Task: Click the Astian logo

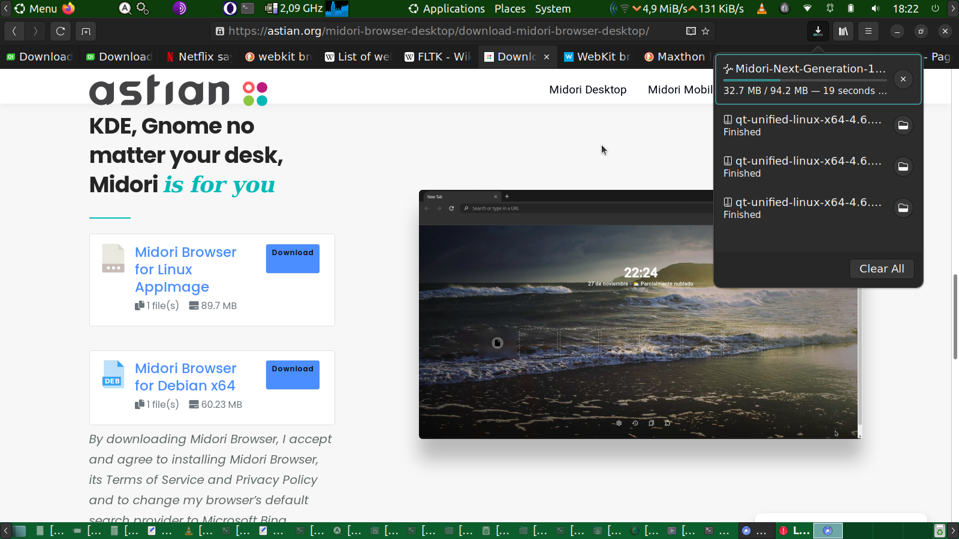Action: coord(179,90)
